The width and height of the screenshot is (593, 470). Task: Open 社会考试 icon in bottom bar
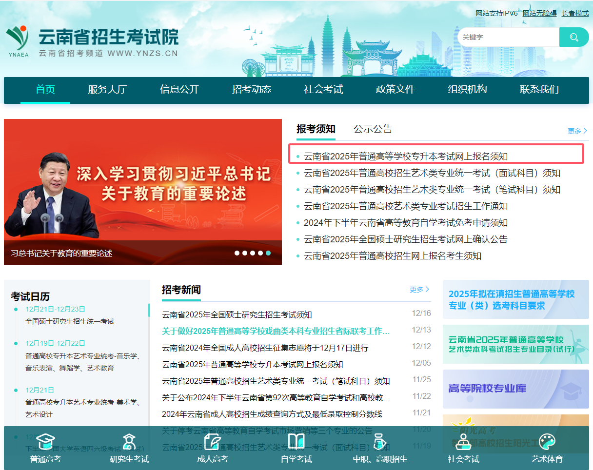(464, 442)
